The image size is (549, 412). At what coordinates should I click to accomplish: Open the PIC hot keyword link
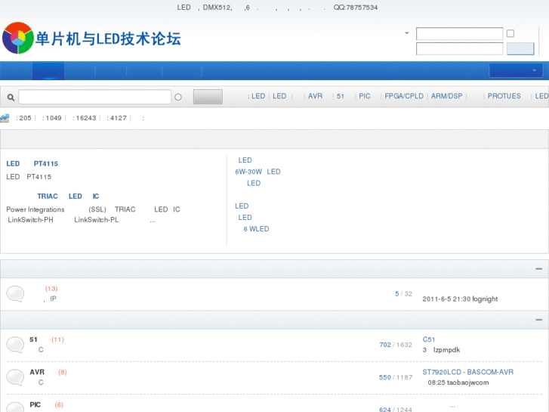[x=365, y=96]
